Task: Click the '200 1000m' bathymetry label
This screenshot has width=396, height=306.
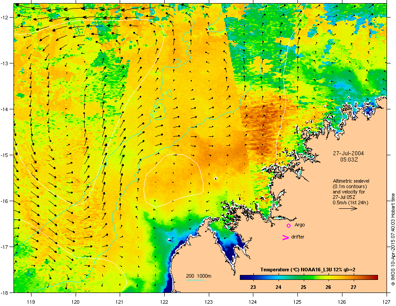Action: point(198,276)
